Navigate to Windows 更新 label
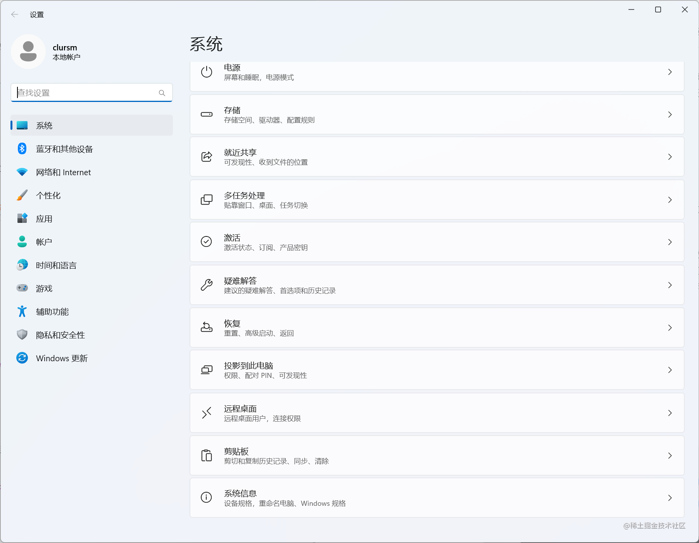This screenshot has width=699, height=543. (x=62, y=358)
